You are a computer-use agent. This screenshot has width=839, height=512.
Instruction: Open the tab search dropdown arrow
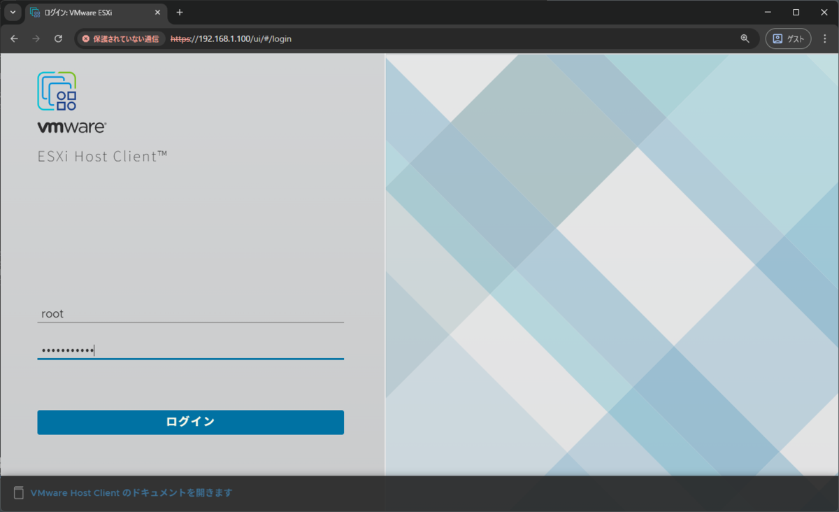click(x=13, y=12)
